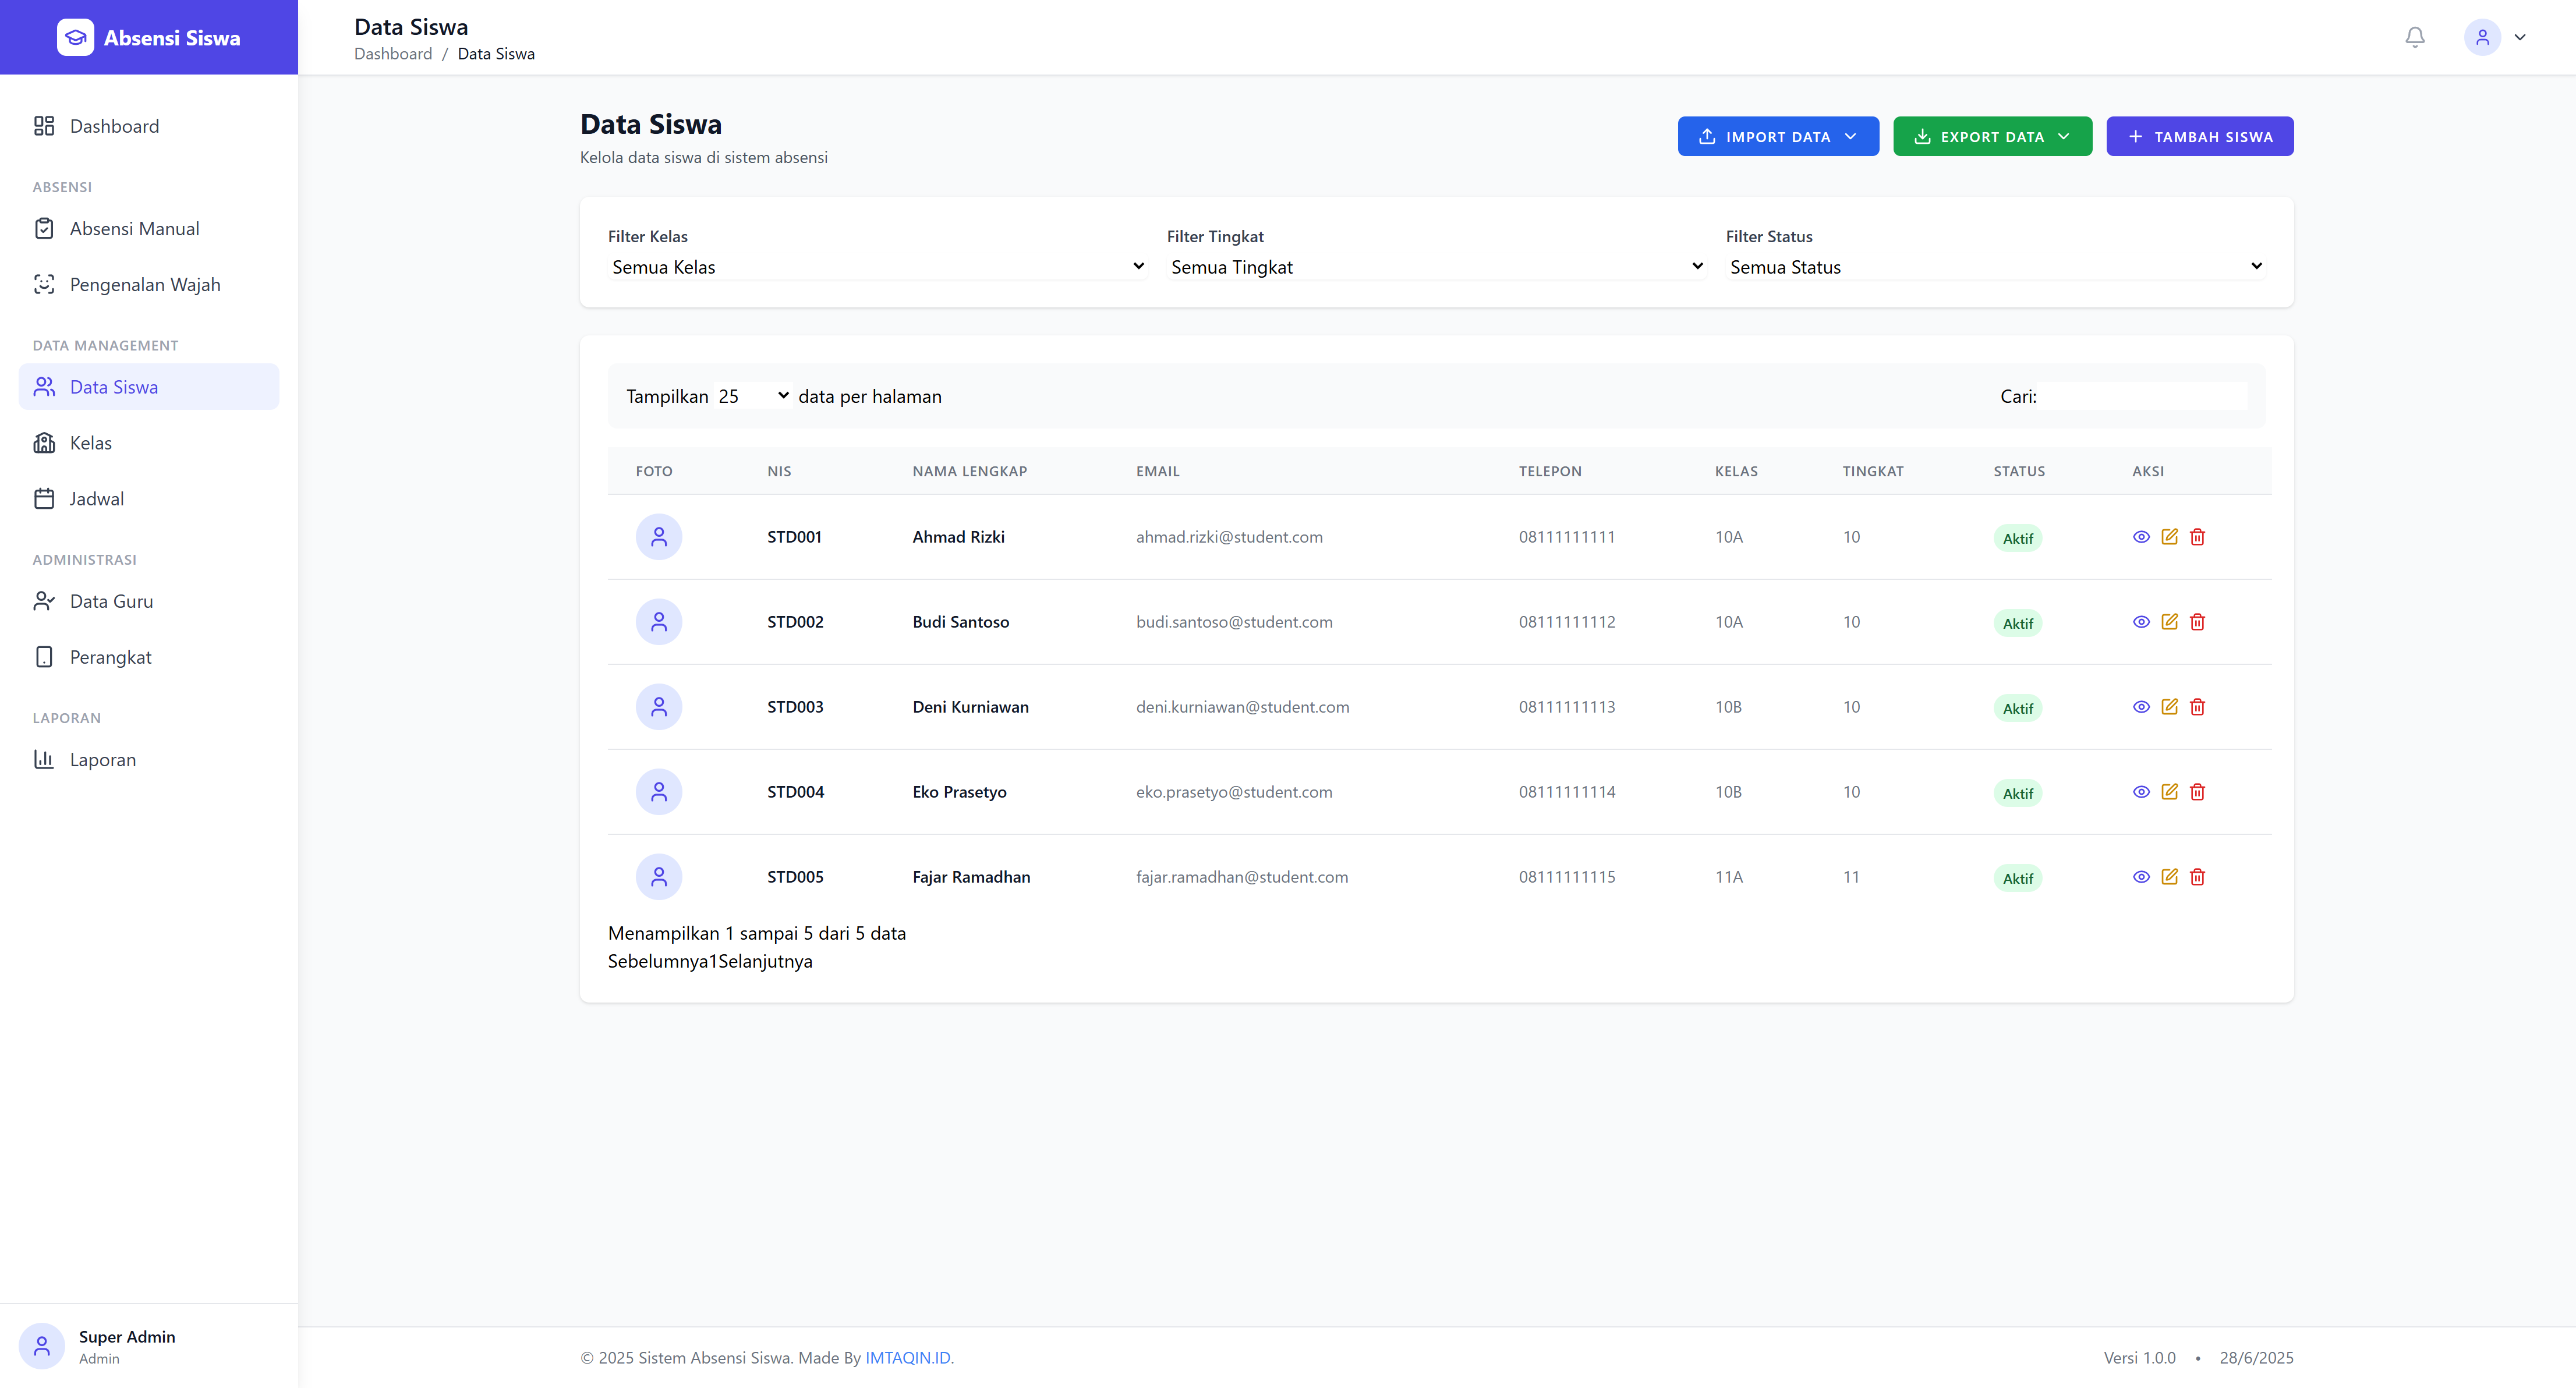This screenshot has width=2576, height=1388.
Task: Click the red delete icon for STD004
Action: pyautogui.click(x=2197, y=792)
